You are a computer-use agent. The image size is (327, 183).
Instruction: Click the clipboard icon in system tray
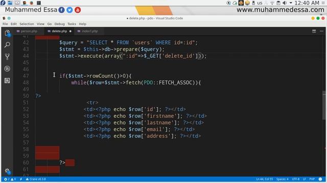278,3
